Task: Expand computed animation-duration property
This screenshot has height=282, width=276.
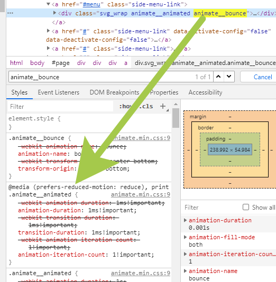Action: click(185, 220)
